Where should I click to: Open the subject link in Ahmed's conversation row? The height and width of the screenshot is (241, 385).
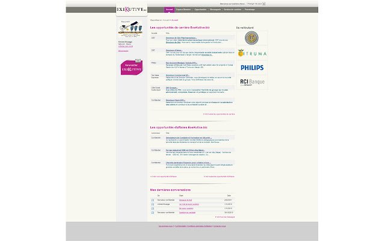click(189, 204)
